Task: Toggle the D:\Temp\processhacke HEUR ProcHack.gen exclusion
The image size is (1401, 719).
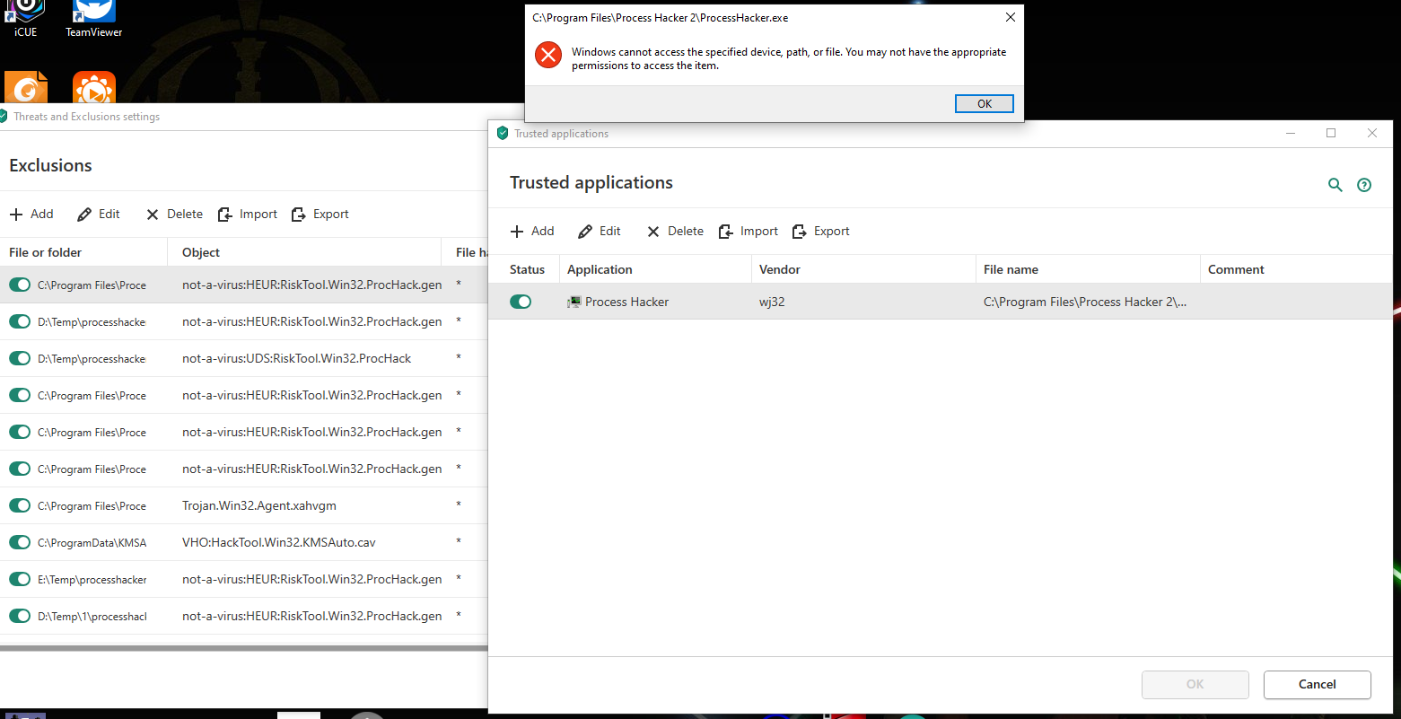Action: tap(20, 322)
